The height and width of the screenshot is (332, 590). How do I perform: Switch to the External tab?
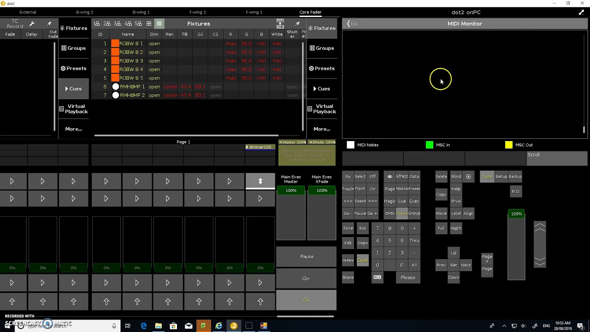coord(28,12)
